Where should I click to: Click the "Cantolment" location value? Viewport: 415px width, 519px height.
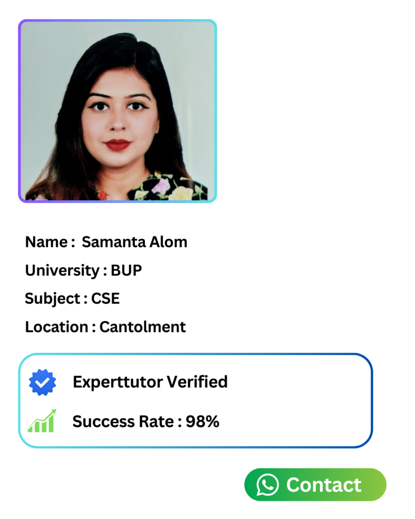coord(142,327)
